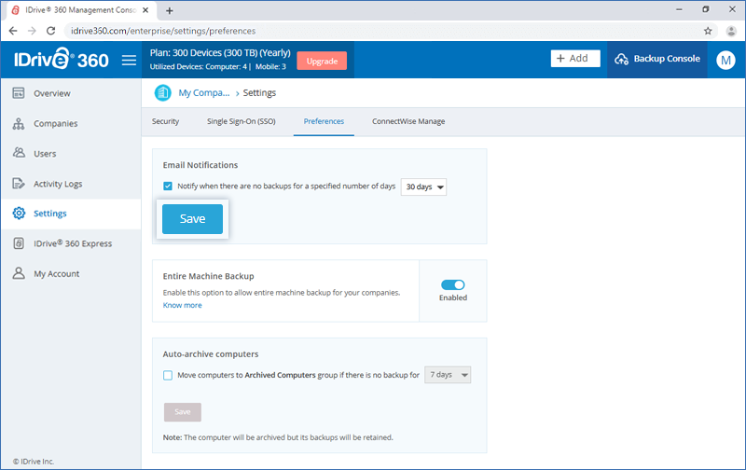Click the user profile avatar M
The width and height of the screenshot is (746, 470).
pyautogui.click(x=725, y=60)
